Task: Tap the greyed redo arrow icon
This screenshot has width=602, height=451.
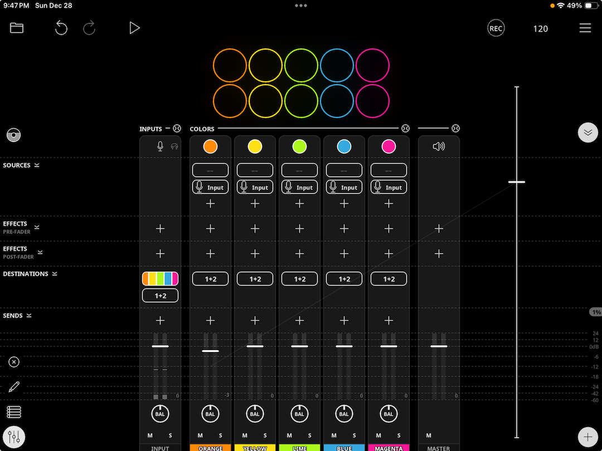Action: pyautogui.click(x=89, y=28)
